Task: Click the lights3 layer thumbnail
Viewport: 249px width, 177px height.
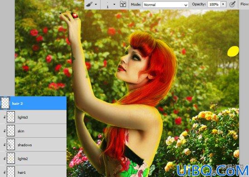Action: [11, 117]
